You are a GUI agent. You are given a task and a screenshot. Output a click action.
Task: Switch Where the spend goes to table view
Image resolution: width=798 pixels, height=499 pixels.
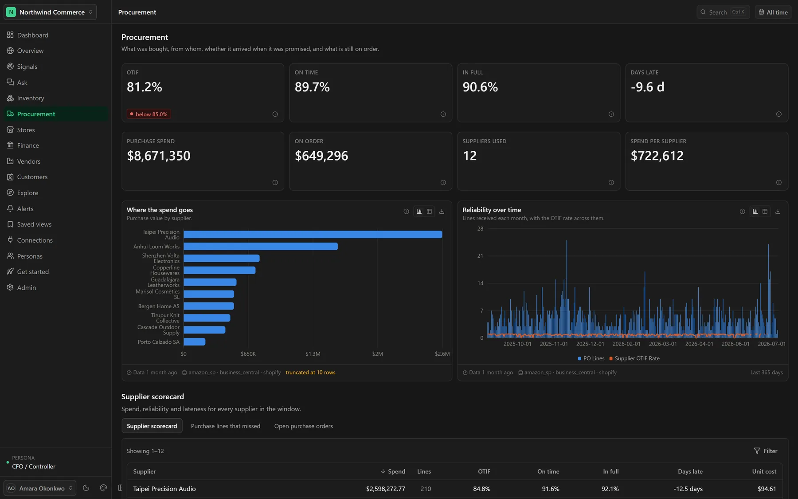click(x=429, y=212)
